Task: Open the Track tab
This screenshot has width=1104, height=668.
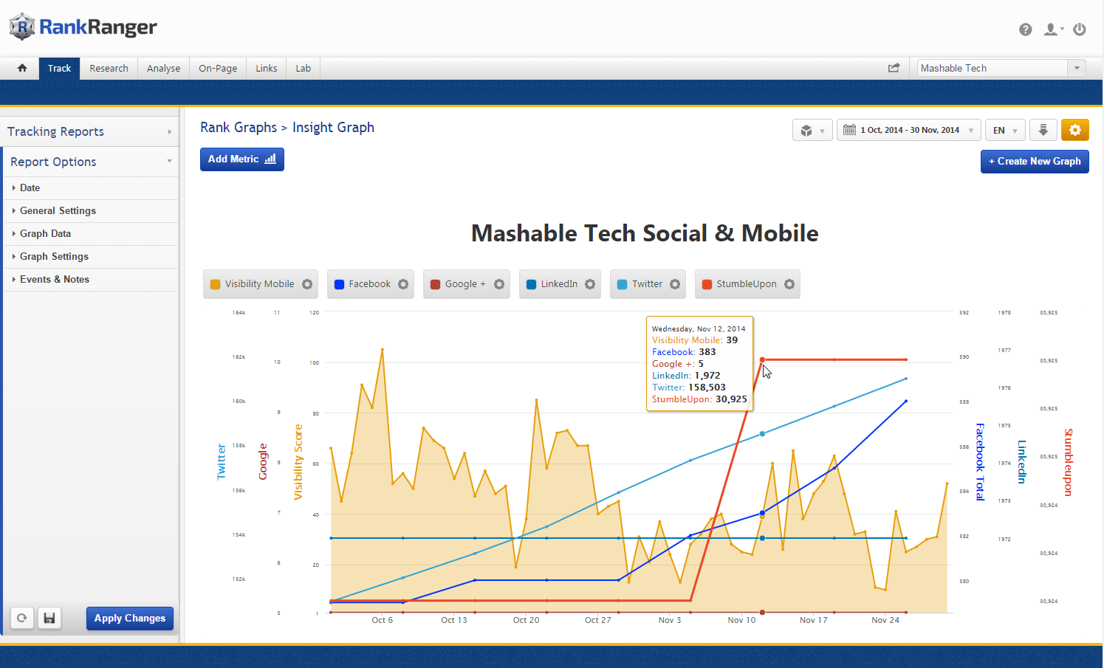Action: pyautogui.click(x=59, y=68)
